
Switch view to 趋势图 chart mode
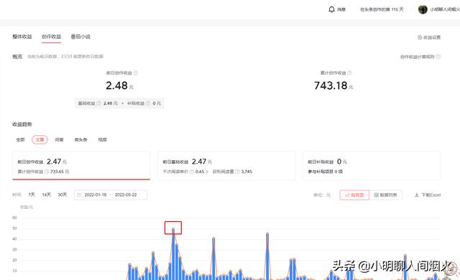354,195
